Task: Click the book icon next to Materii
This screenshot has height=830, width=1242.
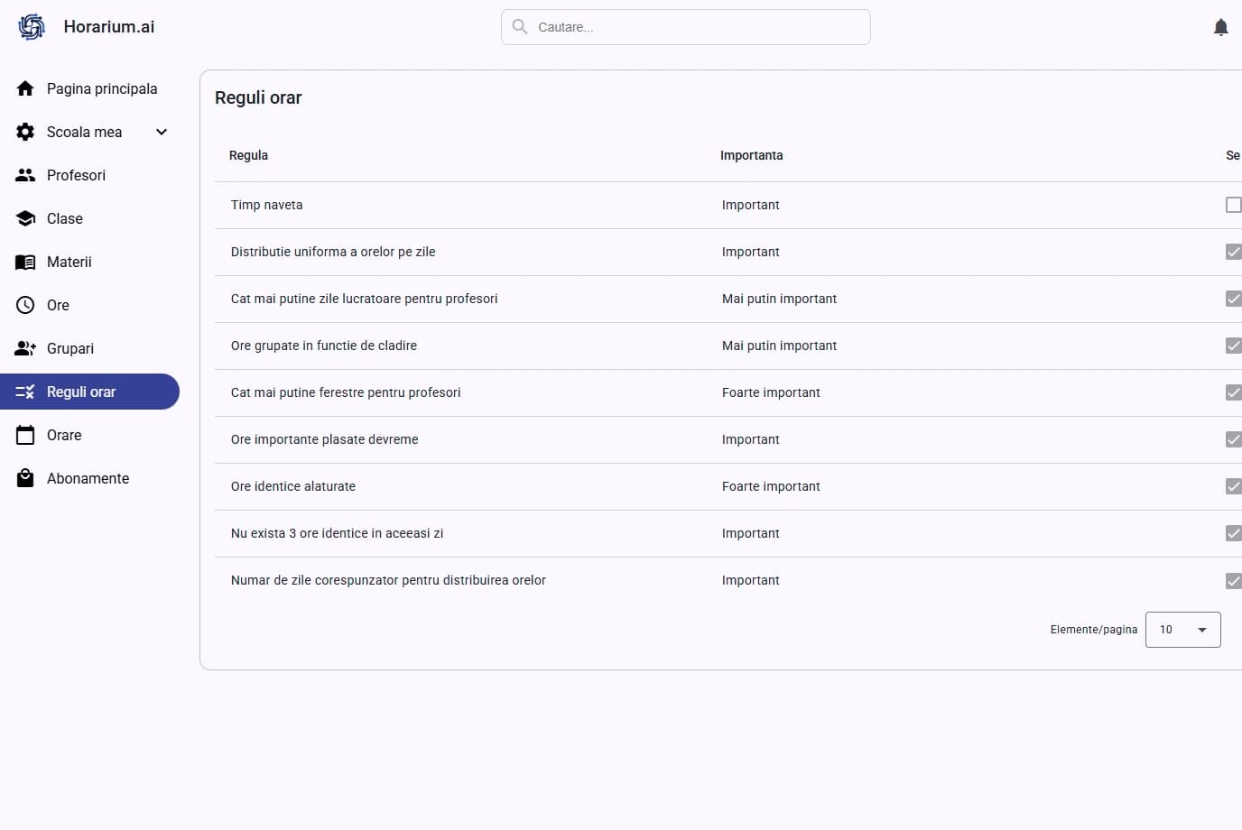Action: point(25,262)
